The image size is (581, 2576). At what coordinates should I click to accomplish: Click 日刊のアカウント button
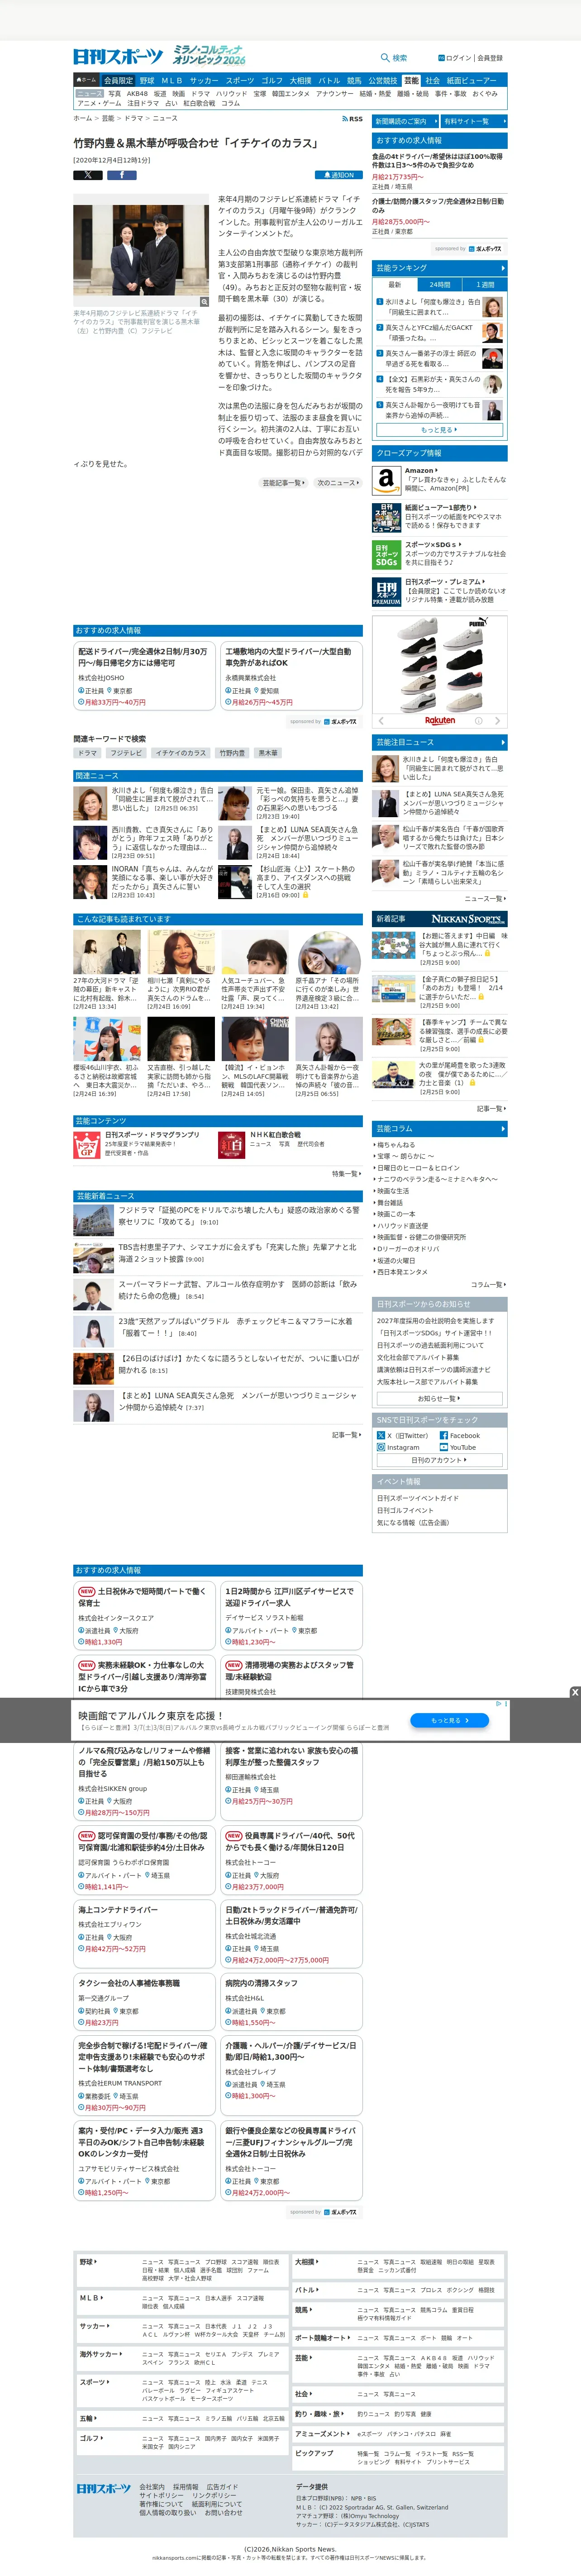[440, 1460]
